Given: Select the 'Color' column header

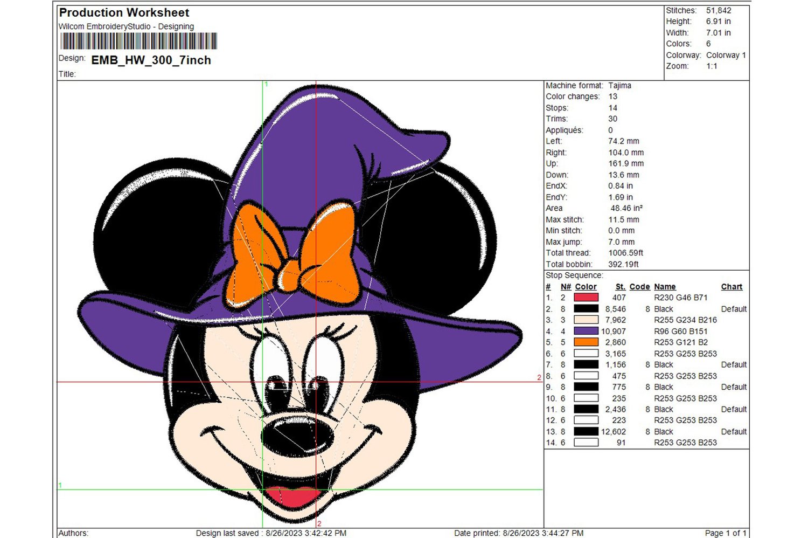Looking at the screenshot, I should (x=586, y=287).
